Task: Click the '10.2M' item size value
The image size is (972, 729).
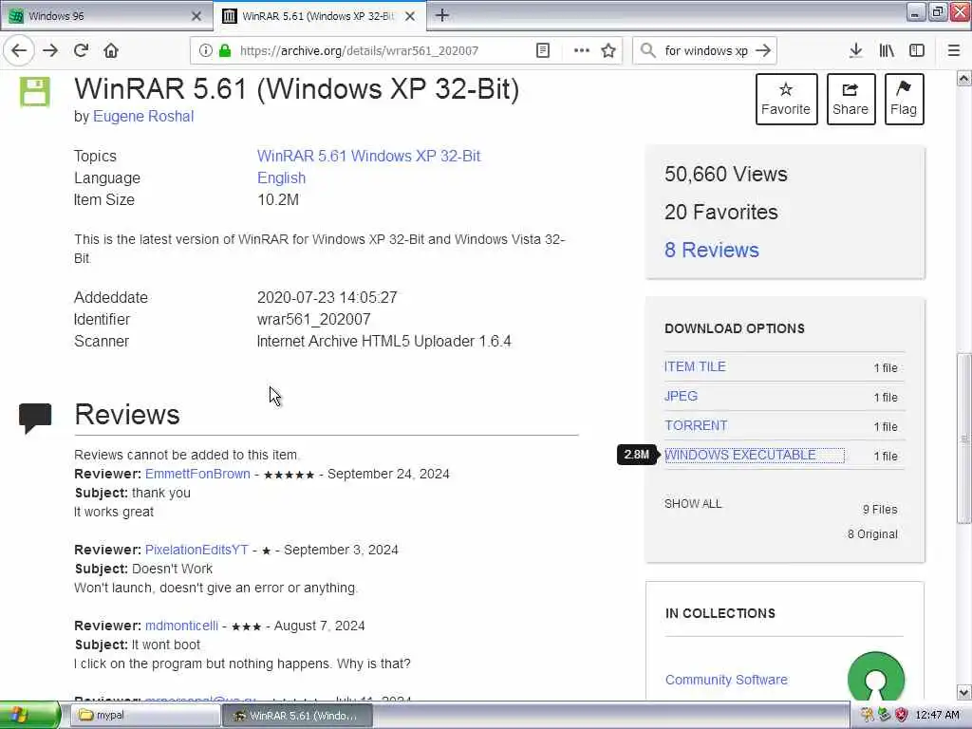Action: (x=278, y=199)
